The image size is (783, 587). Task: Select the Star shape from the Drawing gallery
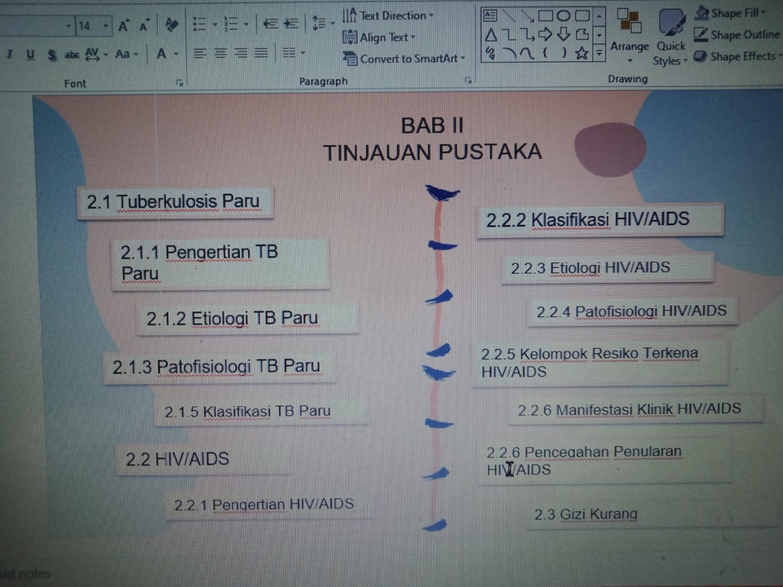click(582, 51)
